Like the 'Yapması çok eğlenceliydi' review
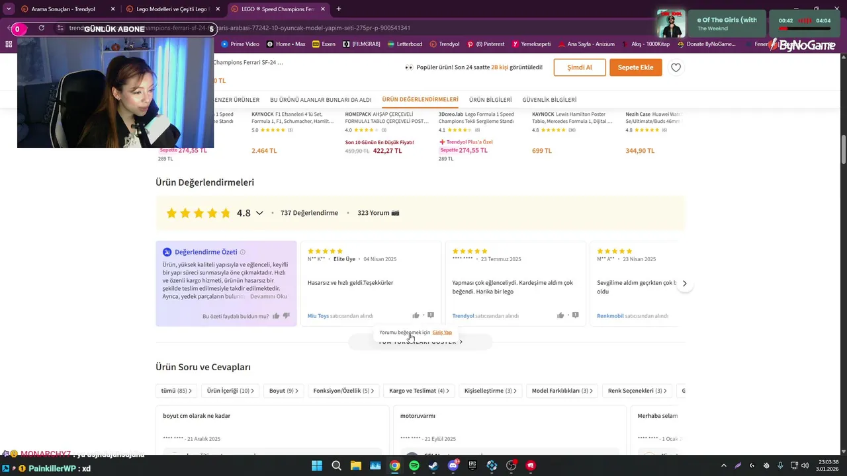Viewport: 847px width, 476px height. (x=560, y=315)
